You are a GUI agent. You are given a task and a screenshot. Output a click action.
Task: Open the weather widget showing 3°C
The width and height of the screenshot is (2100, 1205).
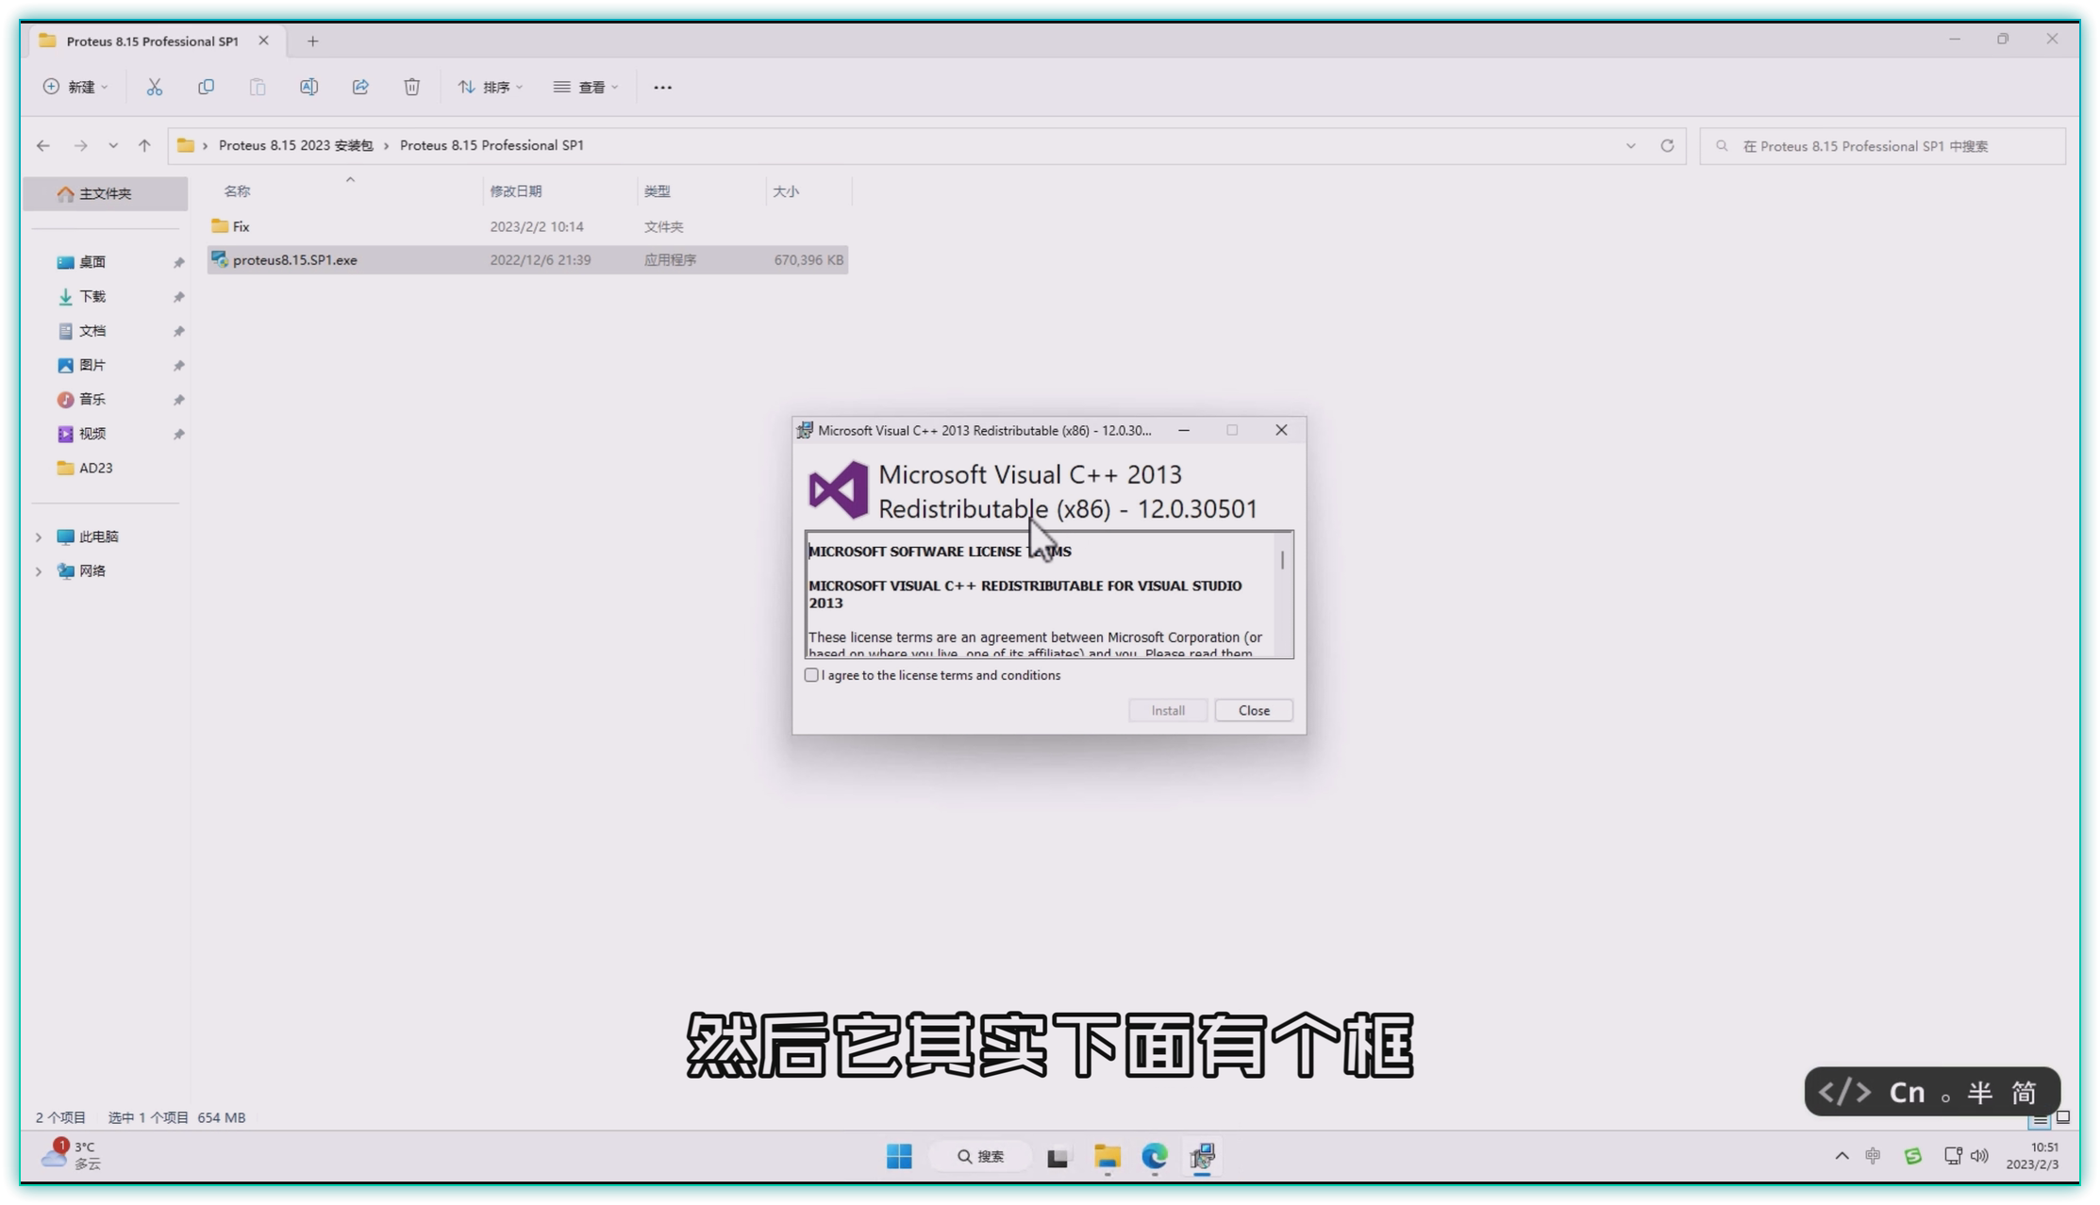[x=71, y=1155]
